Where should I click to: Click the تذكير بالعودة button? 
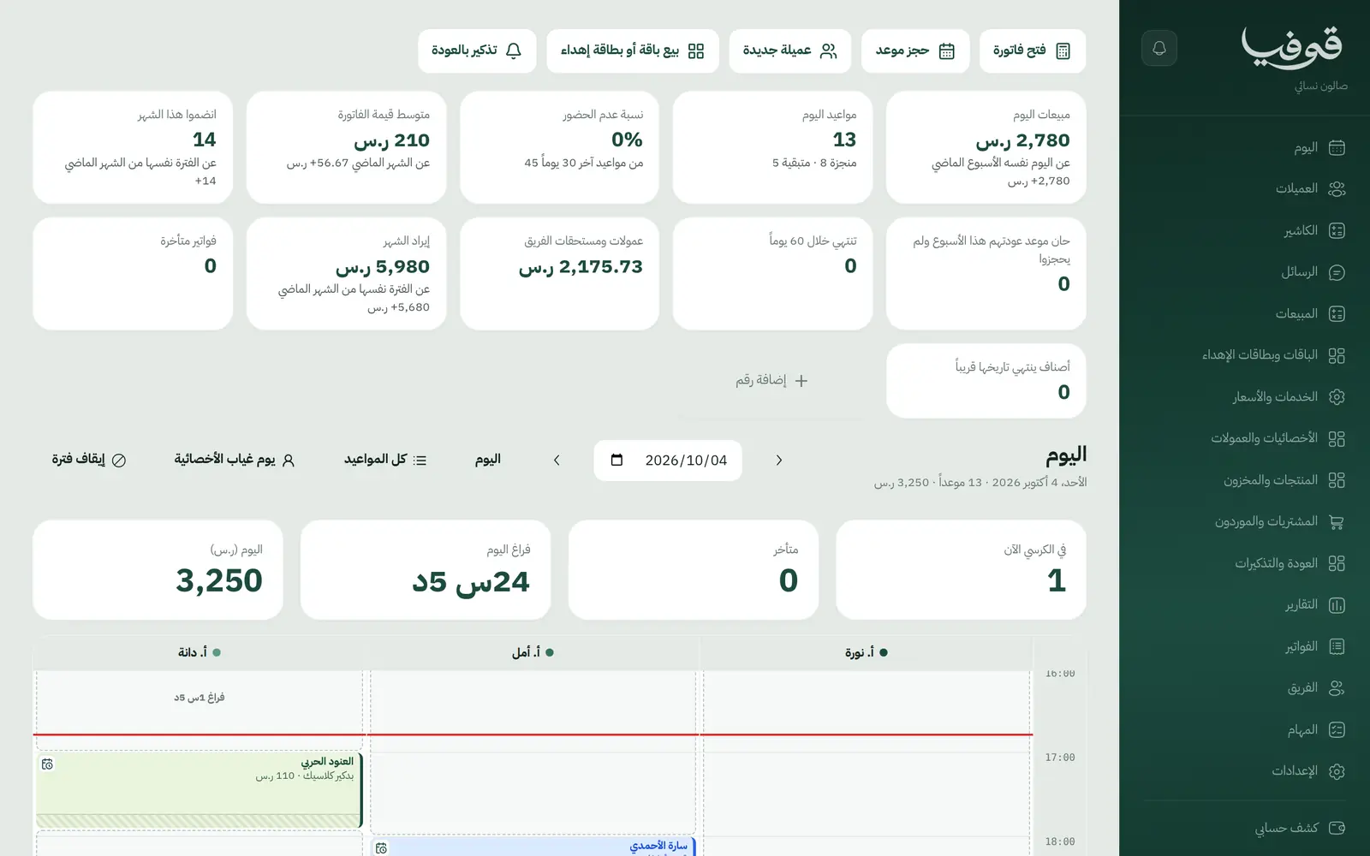click(477, 51)
